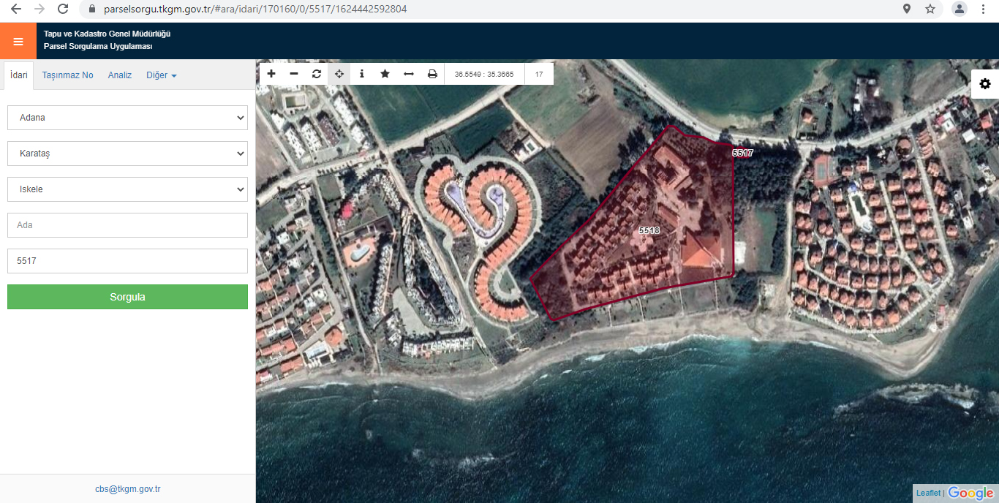Switch to the Taşınmaz No tab
Screen dimensions: 999x503
click(x=67, y=75)
